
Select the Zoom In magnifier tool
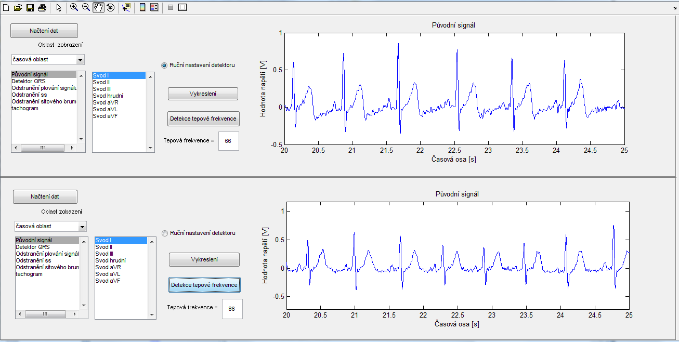pos(74,8)
